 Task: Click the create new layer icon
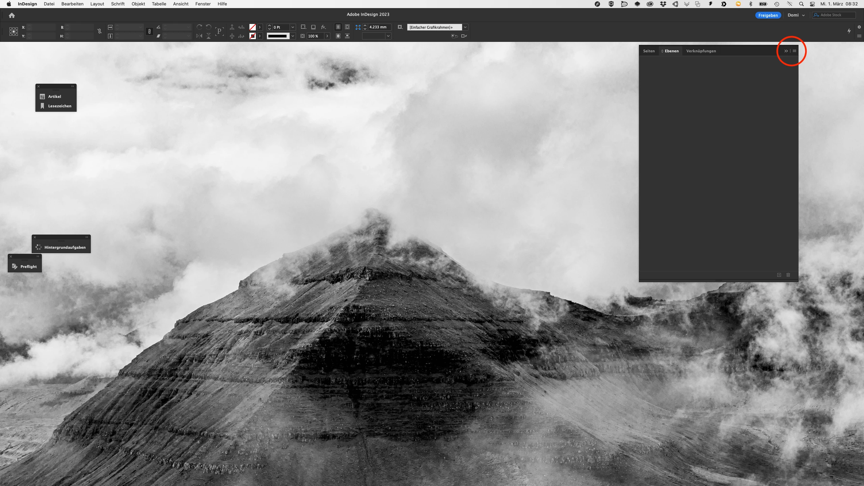pos(779,275)
